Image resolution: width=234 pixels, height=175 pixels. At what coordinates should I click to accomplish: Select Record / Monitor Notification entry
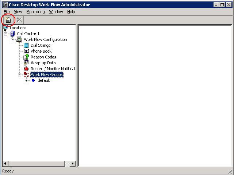[53, 69]
